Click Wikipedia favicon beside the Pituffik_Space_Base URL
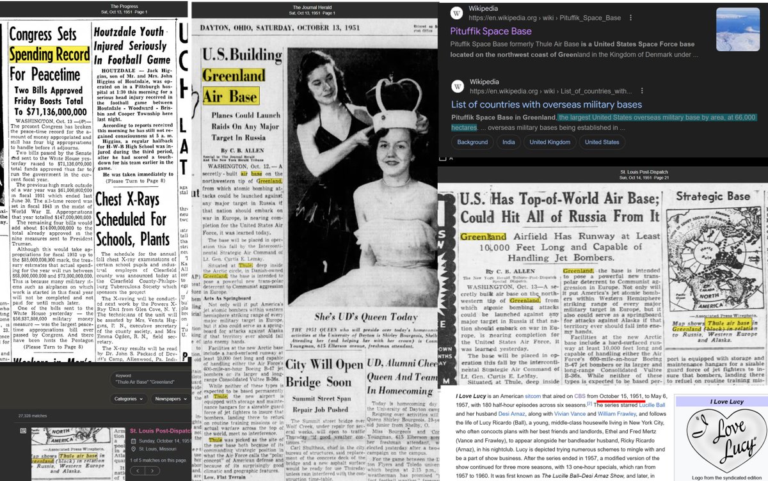Screen dimensions: 768x481 (456, 14)
